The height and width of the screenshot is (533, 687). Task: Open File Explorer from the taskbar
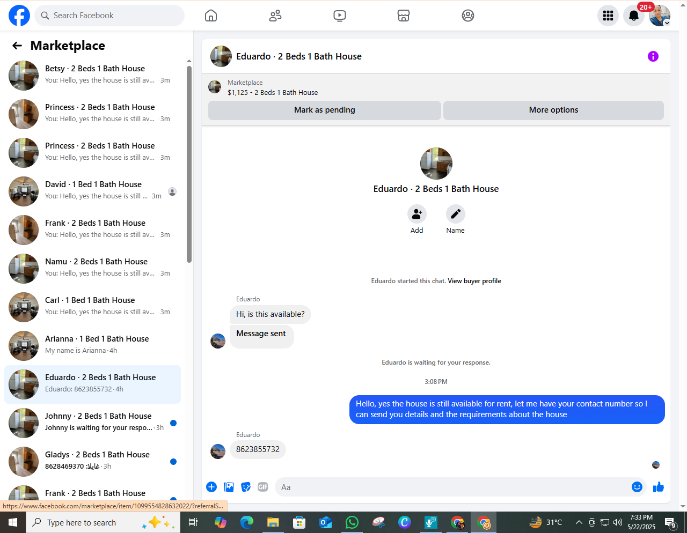(273, 522)
